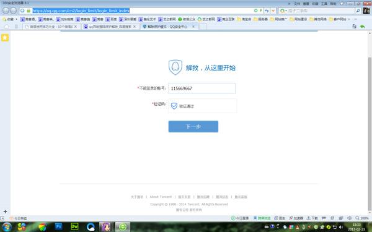Click the lightning speed-mode icon
Viewport: 372px width, 232px height.
click(x=261, y=11)
